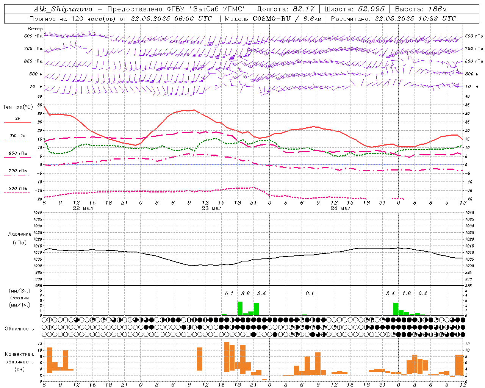Click the blue zero-degree line in temperature chart

(x=253, y=165)
